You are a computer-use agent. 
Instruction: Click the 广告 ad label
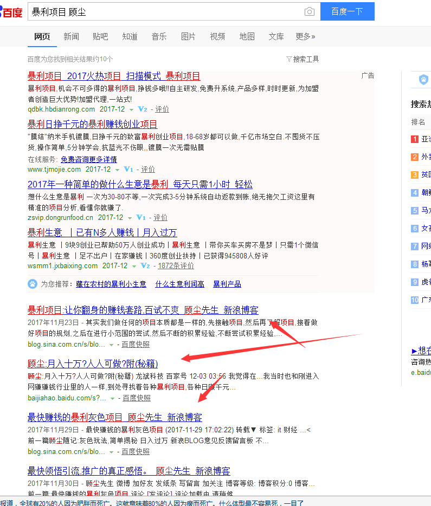(368, 75)
